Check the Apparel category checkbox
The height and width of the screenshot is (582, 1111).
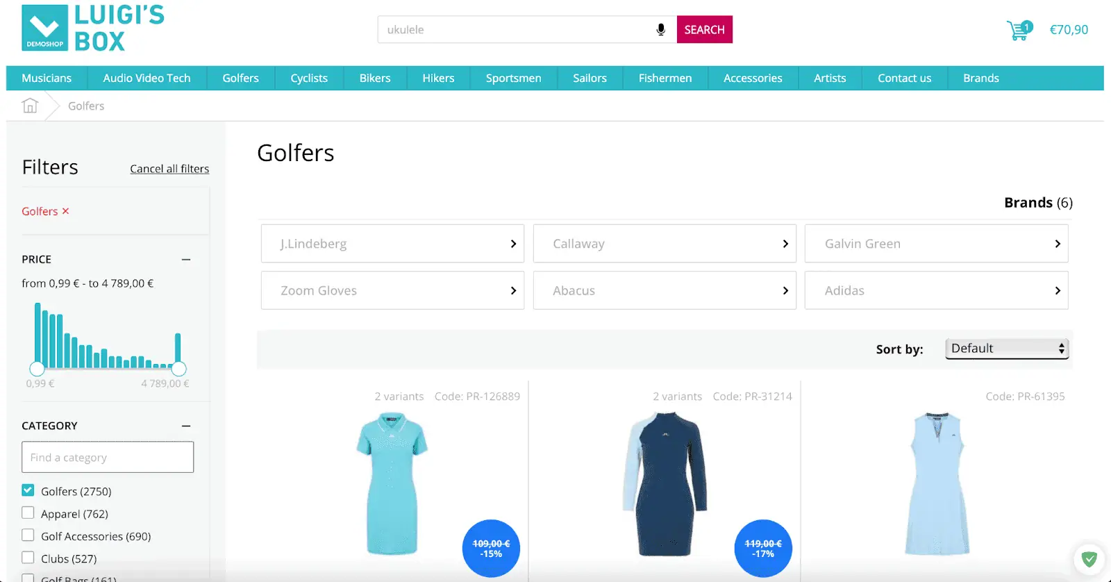click(x=28, y=513)
